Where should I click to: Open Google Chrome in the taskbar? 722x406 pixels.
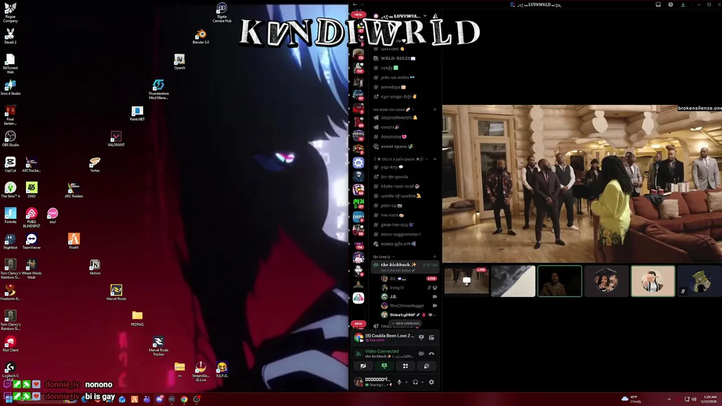(x=184, y=400)
